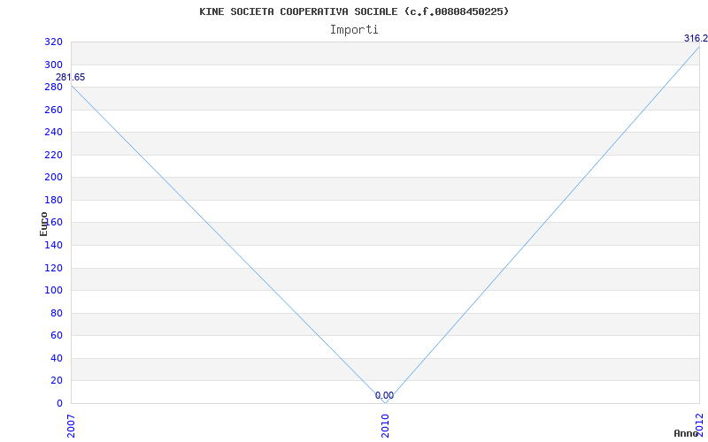
Task: Click y-axis value 60
Action: [x=56, y=336]
